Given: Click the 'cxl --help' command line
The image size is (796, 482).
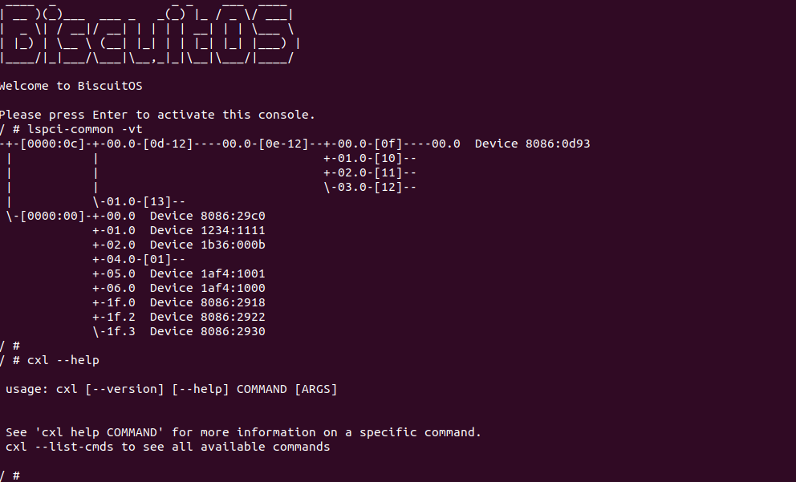Looking at the screenshot, I should pyautogui.click(x=63, y=360).
